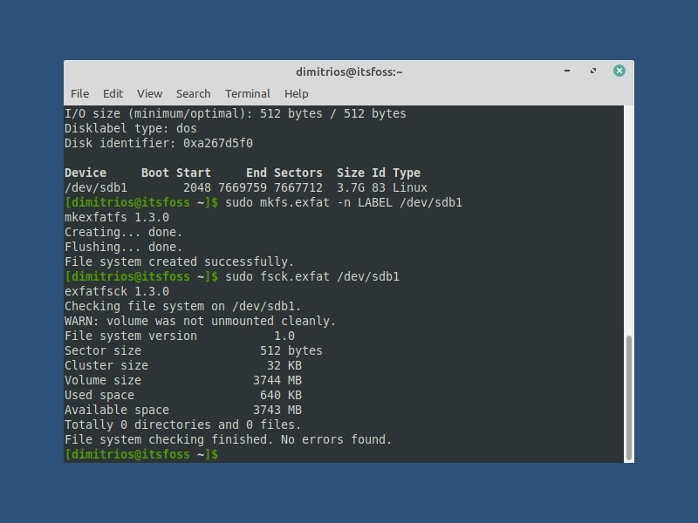Click the title bar showing dimitrios@itsfoss
This screenshot has width=698, height=523.
(x=349, y=71)
